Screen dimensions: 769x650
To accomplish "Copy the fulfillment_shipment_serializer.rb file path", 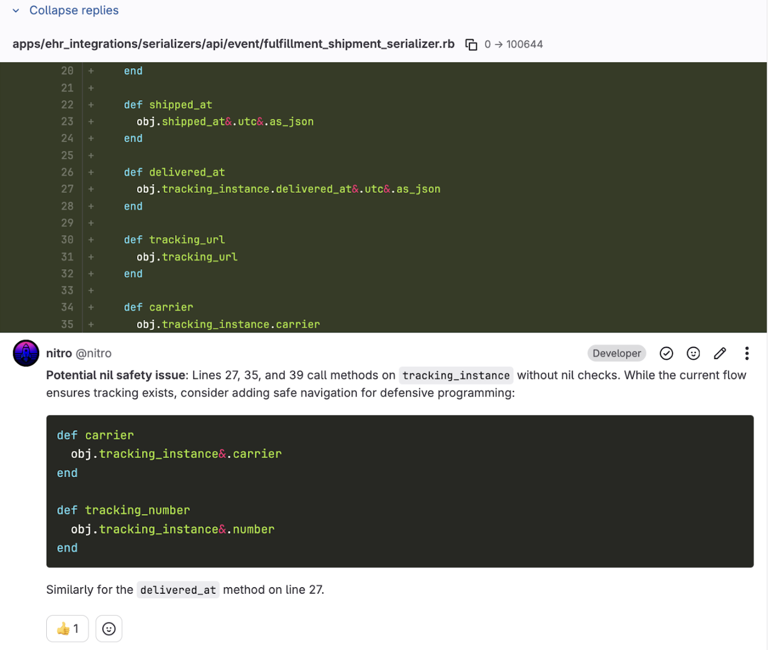I will pyautogui.click(x=471, y=45).
